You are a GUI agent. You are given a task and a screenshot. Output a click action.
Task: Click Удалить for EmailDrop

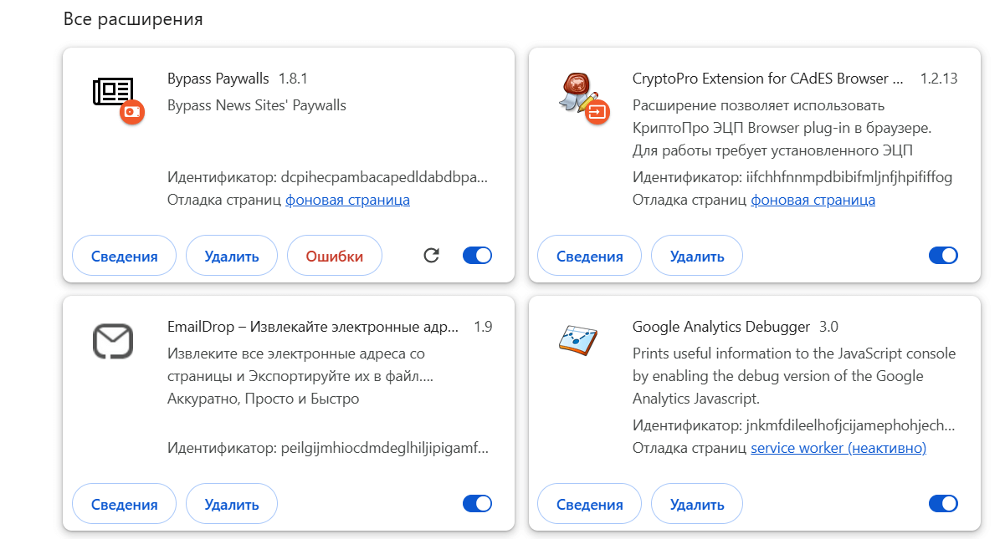coord(232,504)
